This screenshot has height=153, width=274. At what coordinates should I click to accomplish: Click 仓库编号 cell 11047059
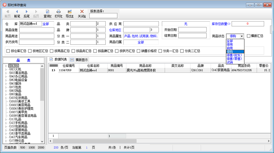tap(69, 70)
